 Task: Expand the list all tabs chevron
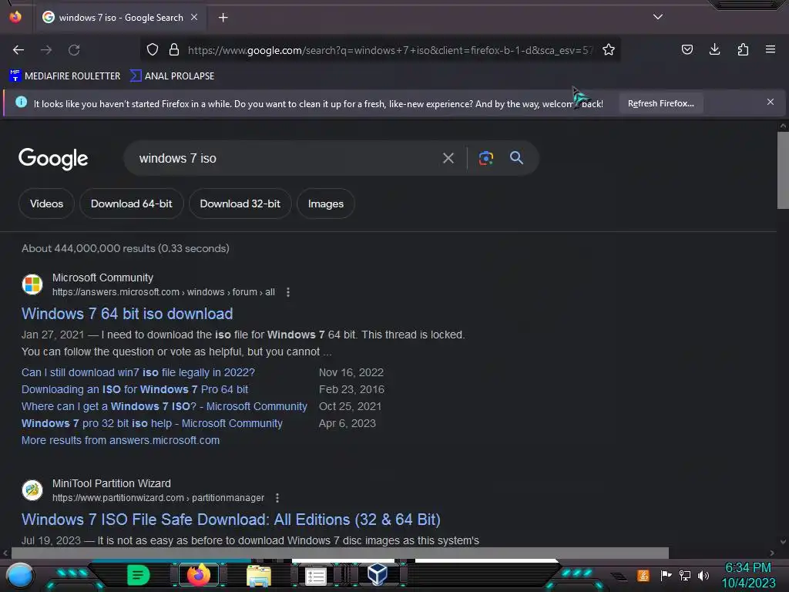point(658,17)
